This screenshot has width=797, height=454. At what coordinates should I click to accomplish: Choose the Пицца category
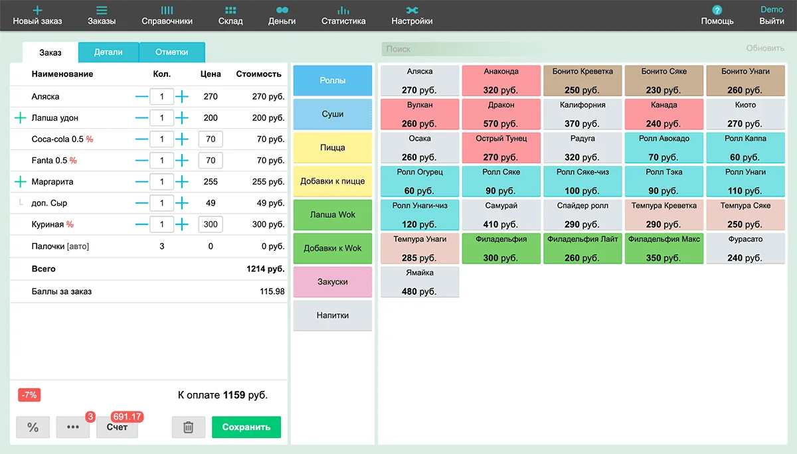click(333, 147)
